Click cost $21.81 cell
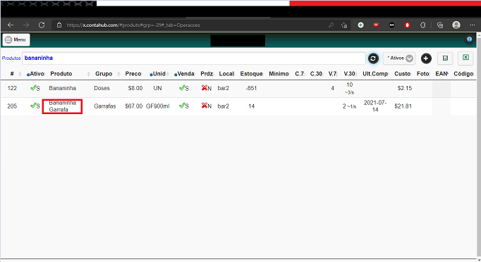This screenshot has height=262, width=481. click(x=403, y=106)
